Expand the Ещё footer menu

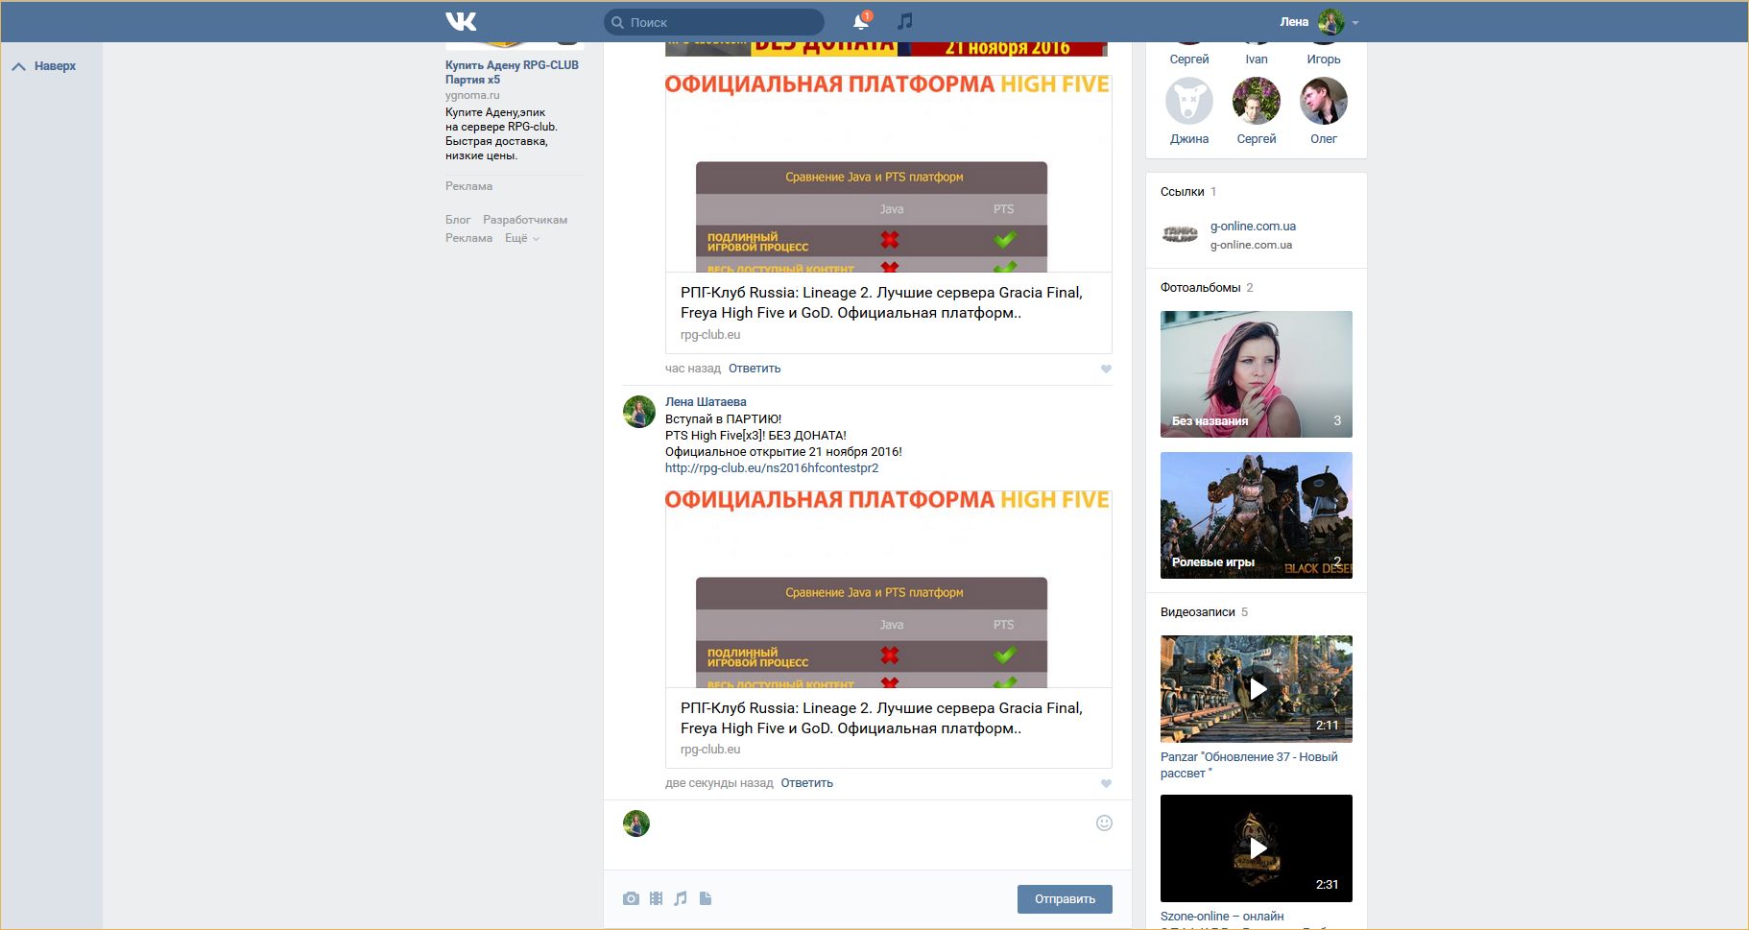coord(521,238)
